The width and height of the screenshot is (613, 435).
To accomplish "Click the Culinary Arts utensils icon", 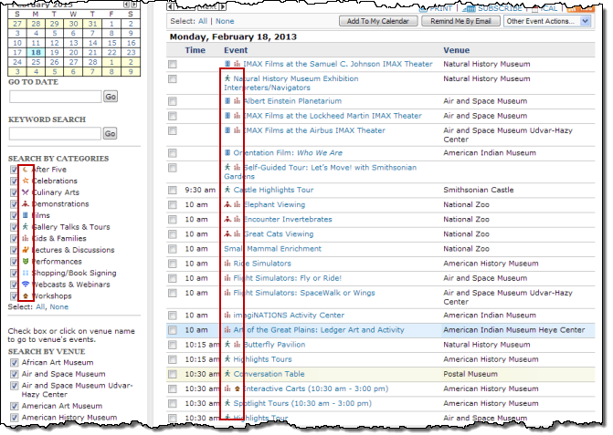I will click(x=26, y=192).
